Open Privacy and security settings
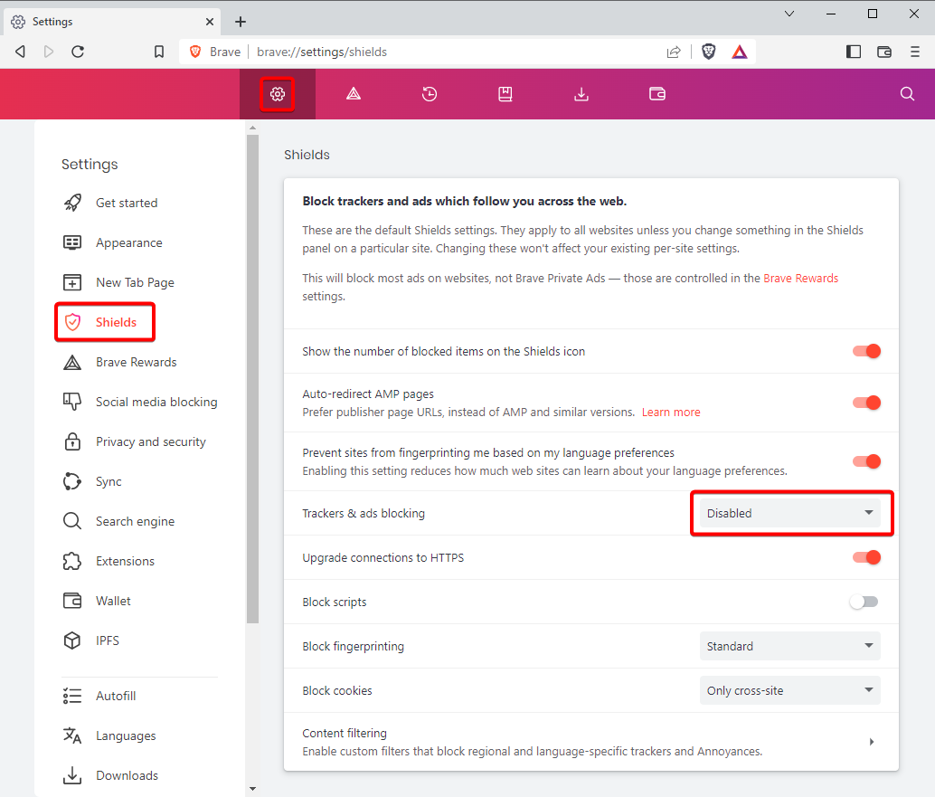 [150, 442]
